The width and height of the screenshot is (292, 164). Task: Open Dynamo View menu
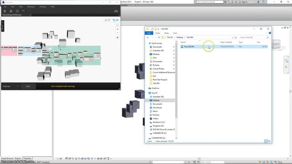pyautogui.click(x=21, y=7)
